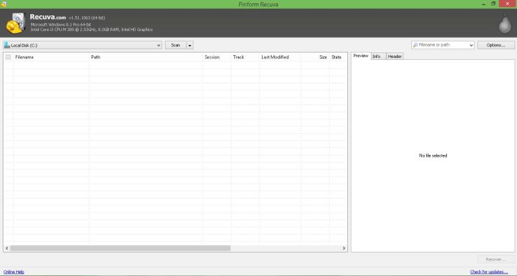
Task: Sort by Filename column header
Action: 51,57
